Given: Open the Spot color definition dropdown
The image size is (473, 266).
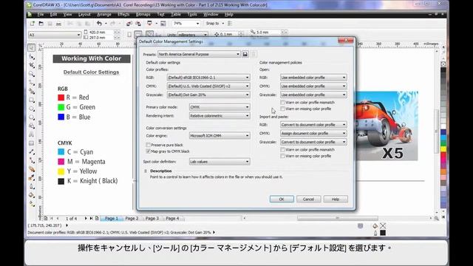Looking at the screenshot, I should 220,162.
